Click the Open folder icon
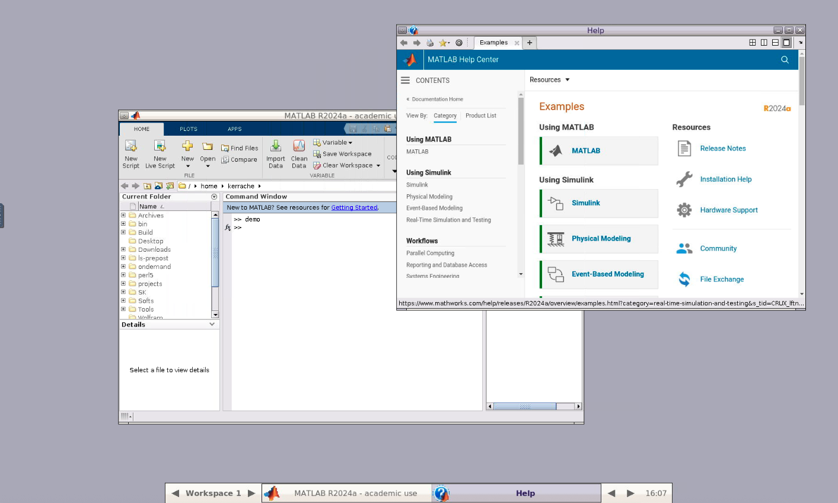 (x=208, y=146)
